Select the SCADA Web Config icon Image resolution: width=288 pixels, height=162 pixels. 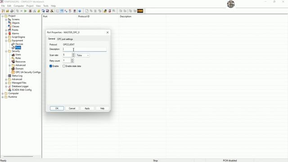pos(9,90)
